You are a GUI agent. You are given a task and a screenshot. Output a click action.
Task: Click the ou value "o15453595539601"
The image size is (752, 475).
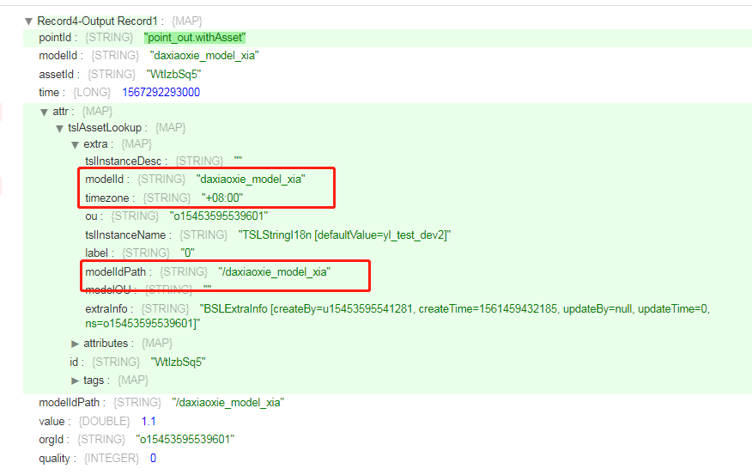(x=219, y=216)
